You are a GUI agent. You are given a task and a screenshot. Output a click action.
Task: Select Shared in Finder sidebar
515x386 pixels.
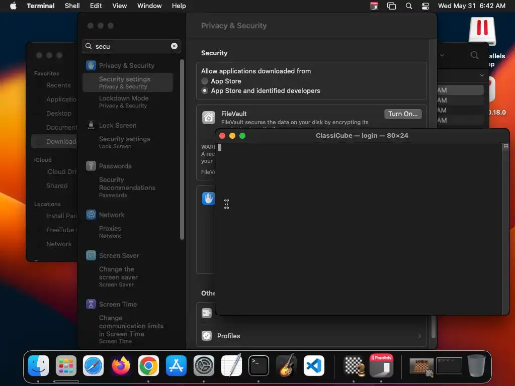tap(57, 185)
